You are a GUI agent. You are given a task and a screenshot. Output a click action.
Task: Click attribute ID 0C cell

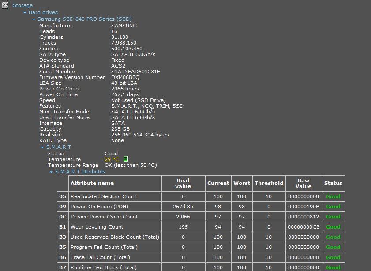click(x=63, y=217)
